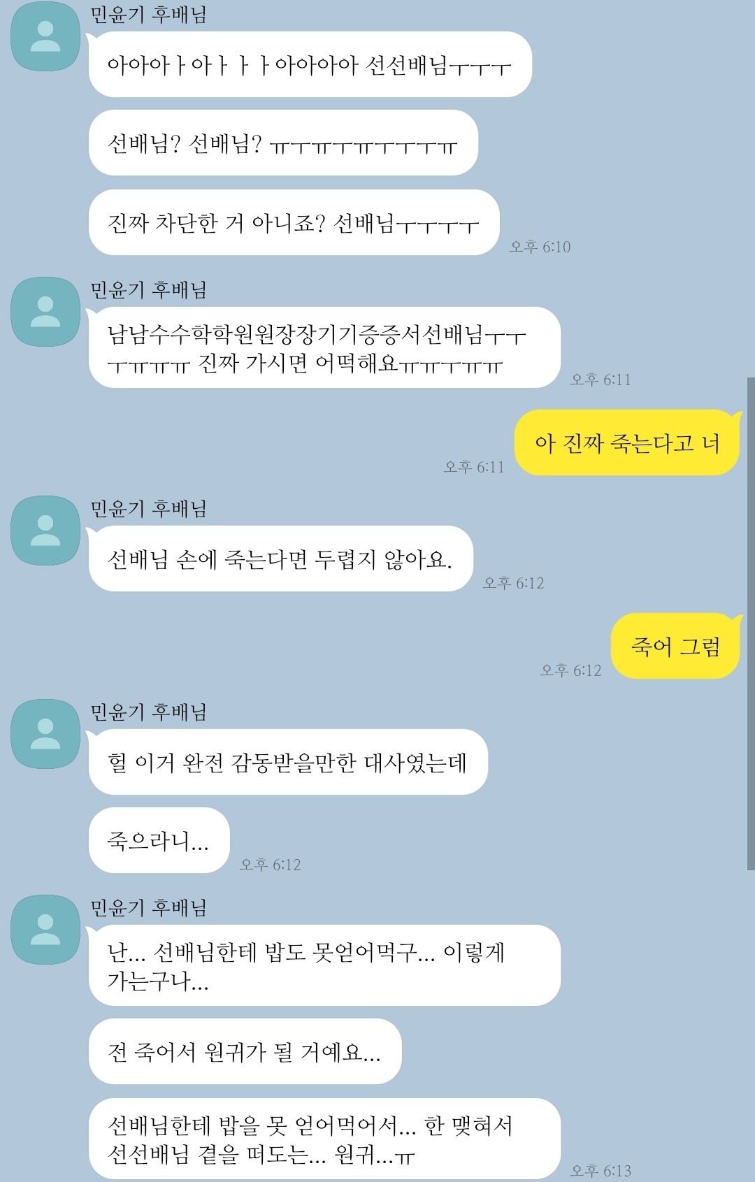The height and width of the screenshot is (1182, 755).
Task: Tap the '죽으라니...' message bubble
Action: 159,840
